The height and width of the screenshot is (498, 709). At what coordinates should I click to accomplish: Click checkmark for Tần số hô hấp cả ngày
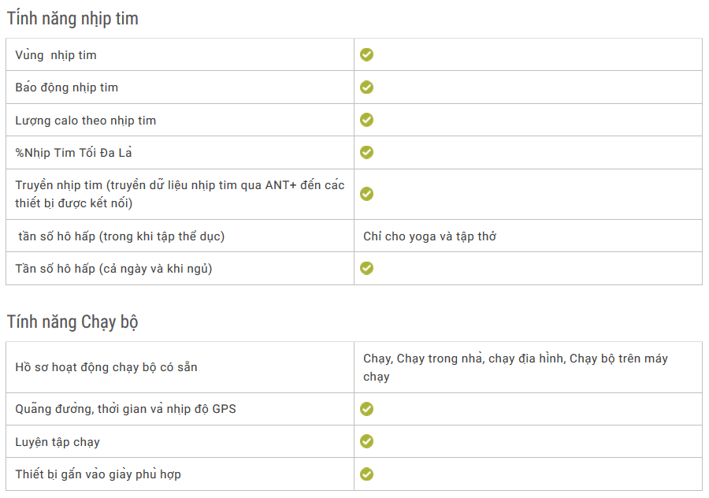[x=366, y=268]
